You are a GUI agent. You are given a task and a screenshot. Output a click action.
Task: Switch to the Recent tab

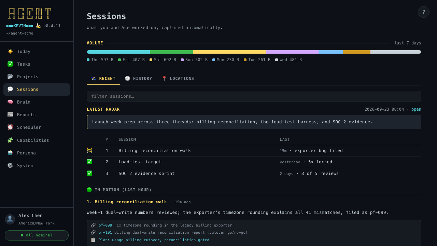103,79
